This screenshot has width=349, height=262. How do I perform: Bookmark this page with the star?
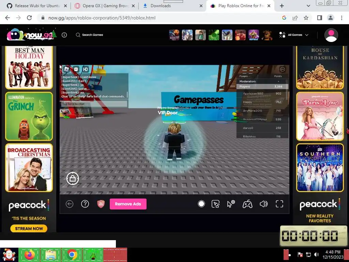[306, 18]
